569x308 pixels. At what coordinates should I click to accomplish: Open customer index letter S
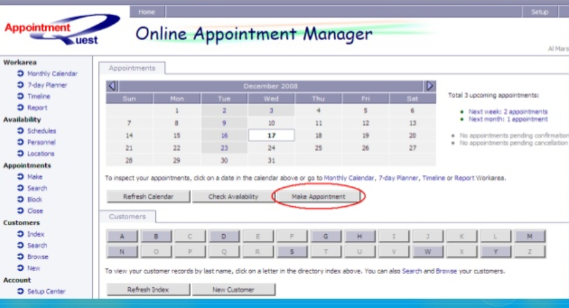pyautogui.click(x=292, y=251)
